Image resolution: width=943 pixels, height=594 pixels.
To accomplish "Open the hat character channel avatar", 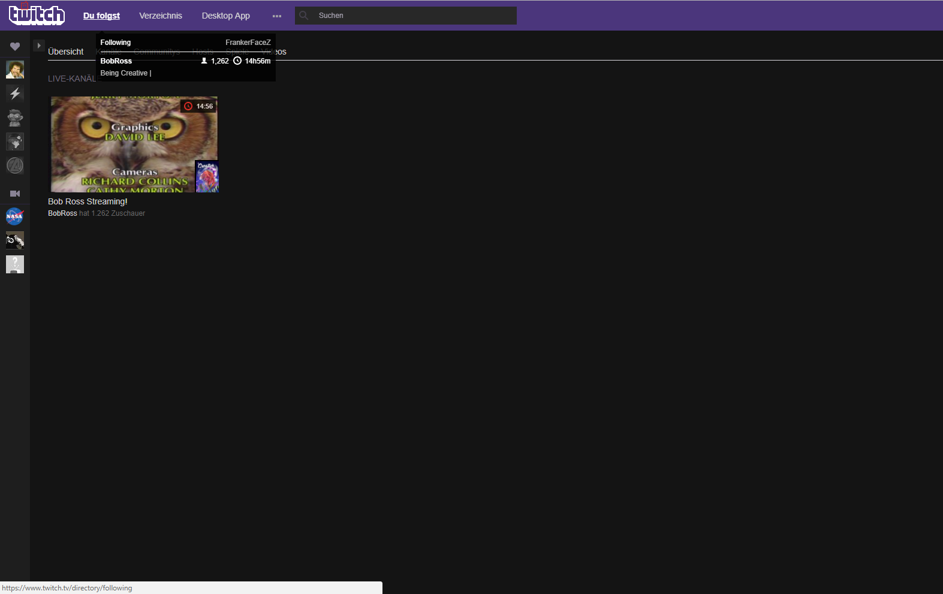I will tap(15, 141).
